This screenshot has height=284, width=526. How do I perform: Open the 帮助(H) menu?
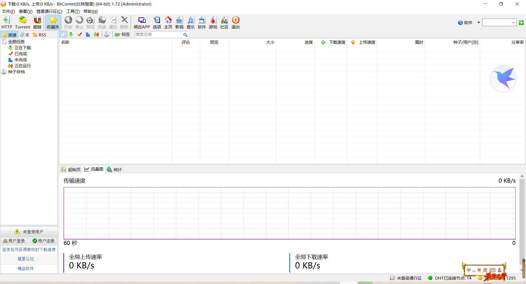coord(91,11)
